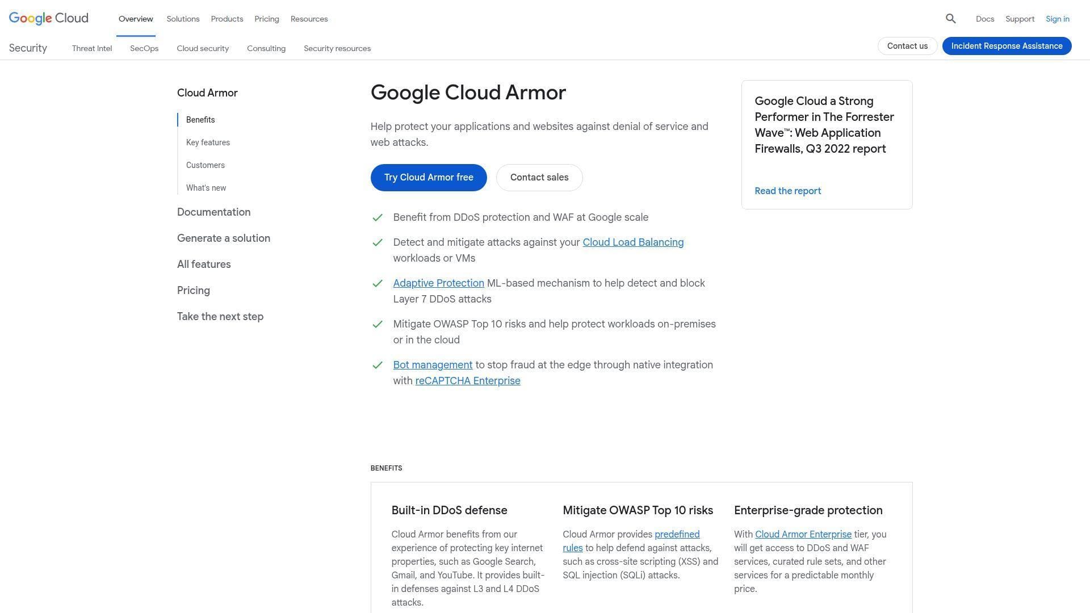This screenshot has height=613, width=1090.
Task: Click the BENEFITS section label
Action: 386,468
